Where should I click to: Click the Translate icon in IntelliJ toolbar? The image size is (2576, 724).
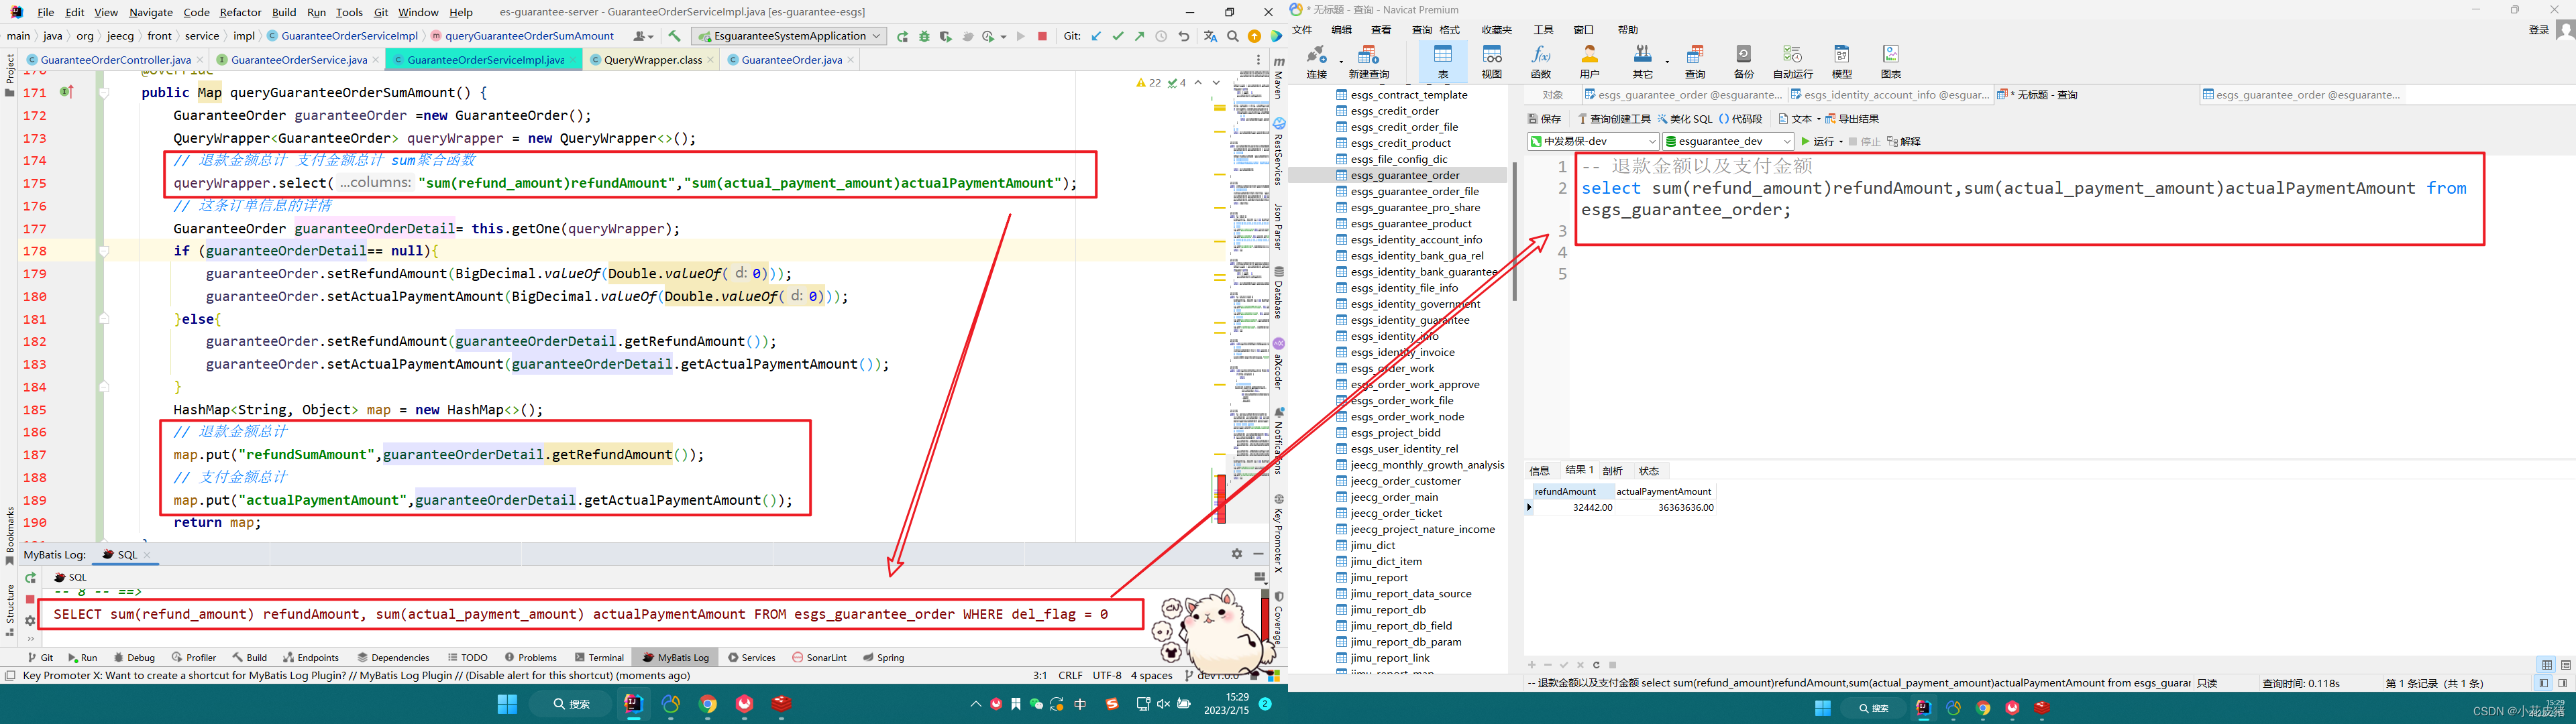1210,36
